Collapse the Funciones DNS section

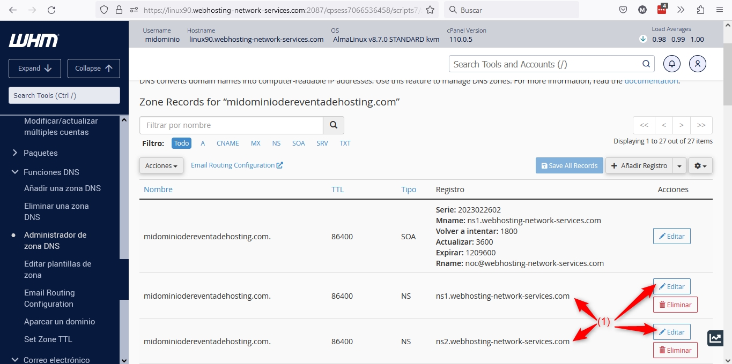[51, 172]
